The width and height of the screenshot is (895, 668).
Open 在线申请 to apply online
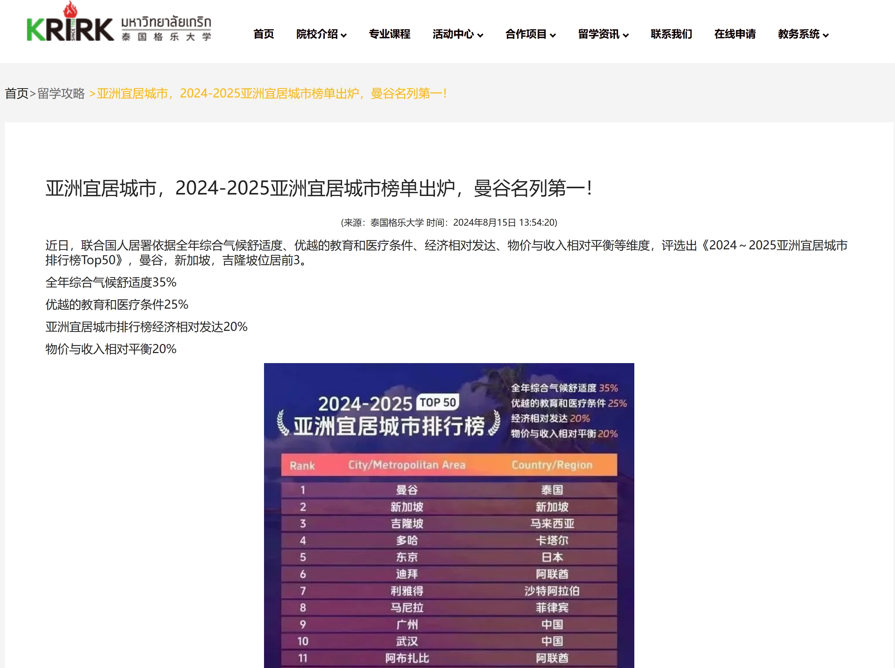(x=735, y=34)
